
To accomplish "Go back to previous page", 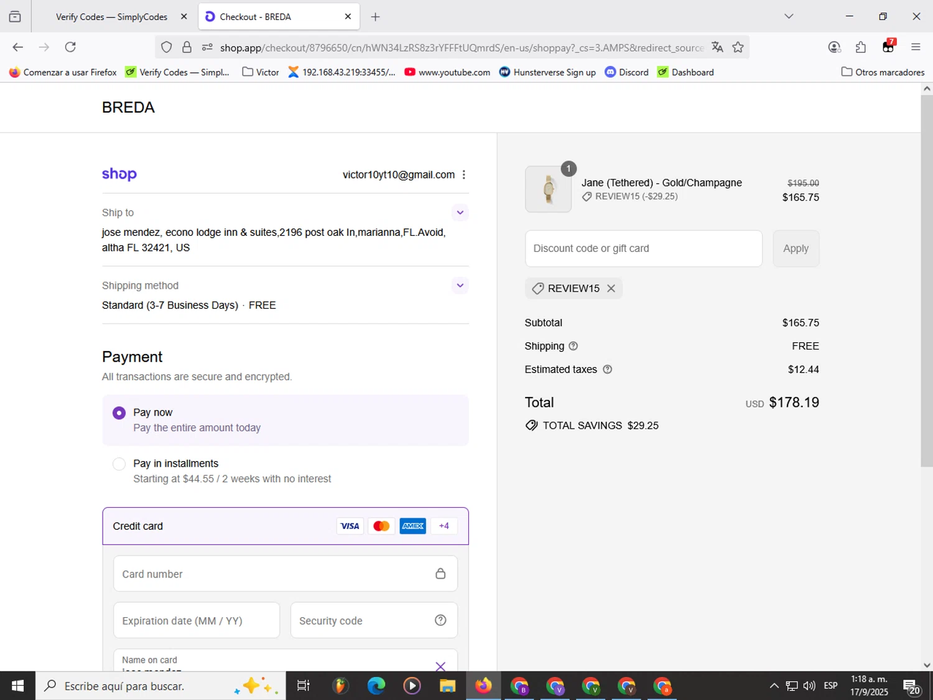I will point(17,47).
